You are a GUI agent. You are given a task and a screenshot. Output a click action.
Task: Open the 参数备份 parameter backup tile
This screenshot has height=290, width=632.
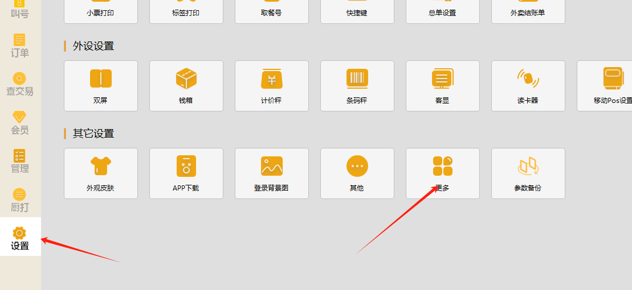click(528, 173)
